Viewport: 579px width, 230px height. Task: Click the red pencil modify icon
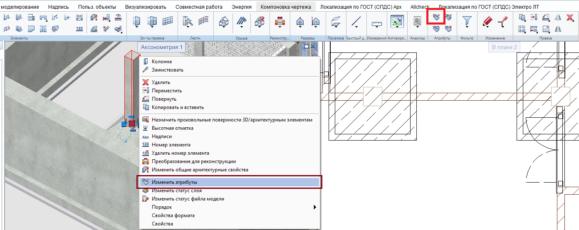point(487,21)
